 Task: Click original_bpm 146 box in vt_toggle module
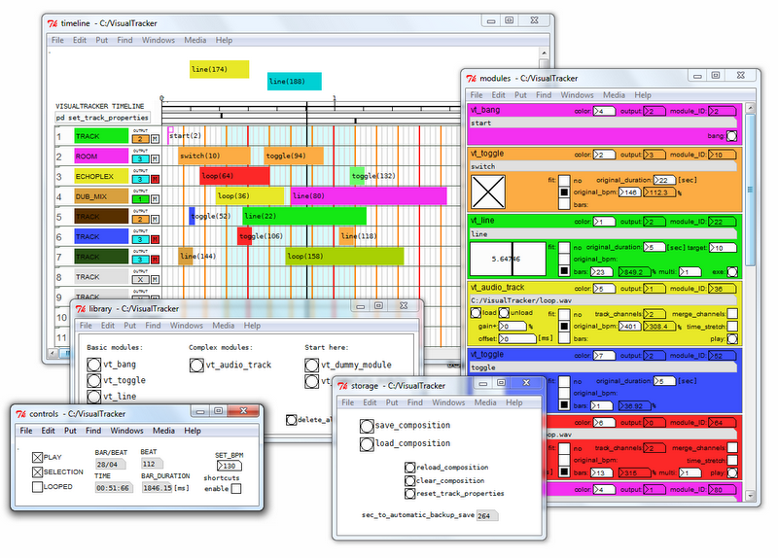[629, 192]
